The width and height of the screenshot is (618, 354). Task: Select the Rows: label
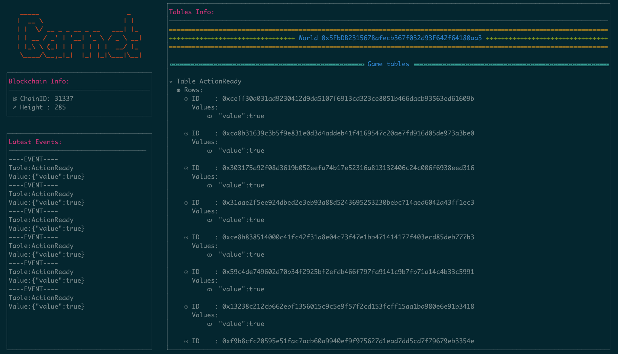click(x=194, y=90)
